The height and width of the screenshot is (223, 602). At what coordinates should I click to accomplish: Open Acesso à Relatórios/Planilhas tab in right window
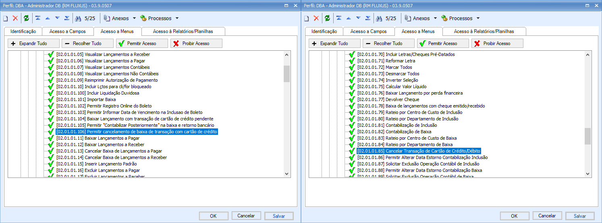tap(484, 31)
